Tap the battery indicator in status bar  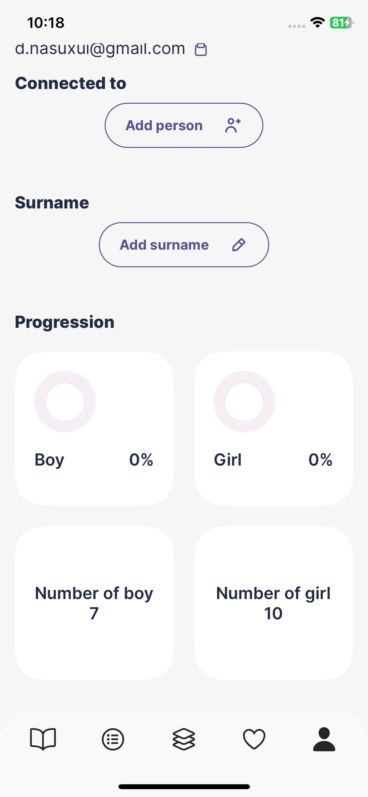tap(342, 23)
